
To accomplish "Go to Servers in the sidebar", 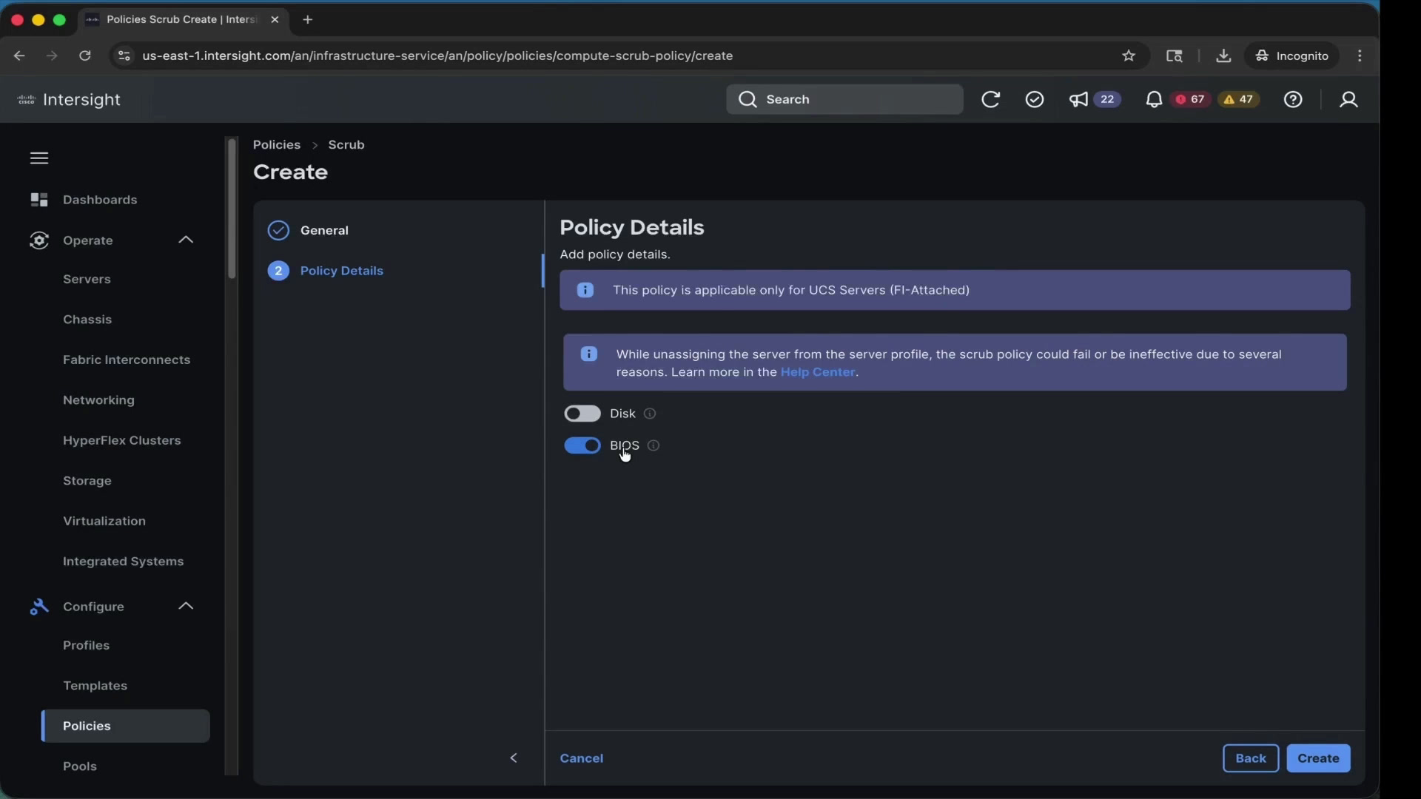I will (x=87, y=280).
